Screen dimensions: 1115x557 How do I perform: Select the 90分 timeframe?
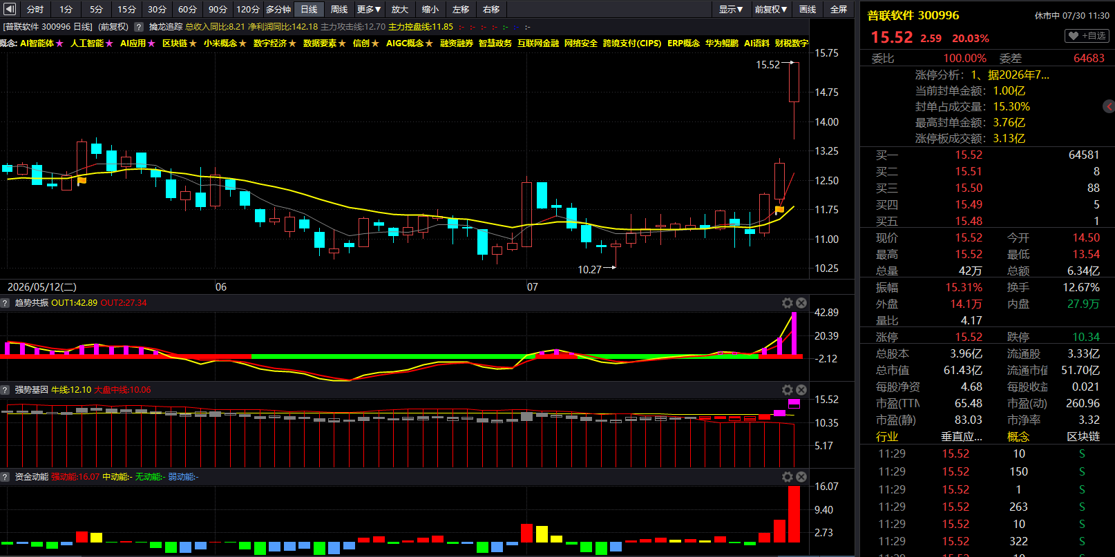[218, 9]
